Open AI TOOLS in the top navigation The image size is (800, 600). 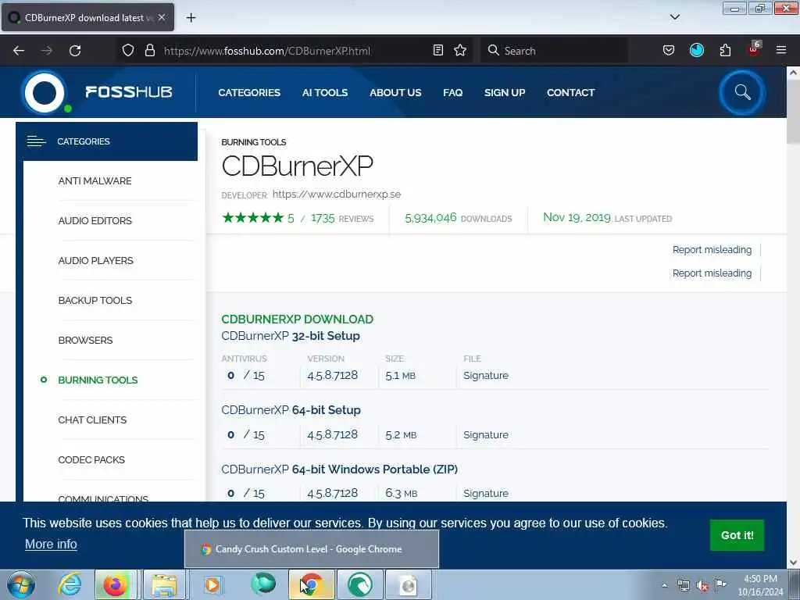tap(325, 92)
